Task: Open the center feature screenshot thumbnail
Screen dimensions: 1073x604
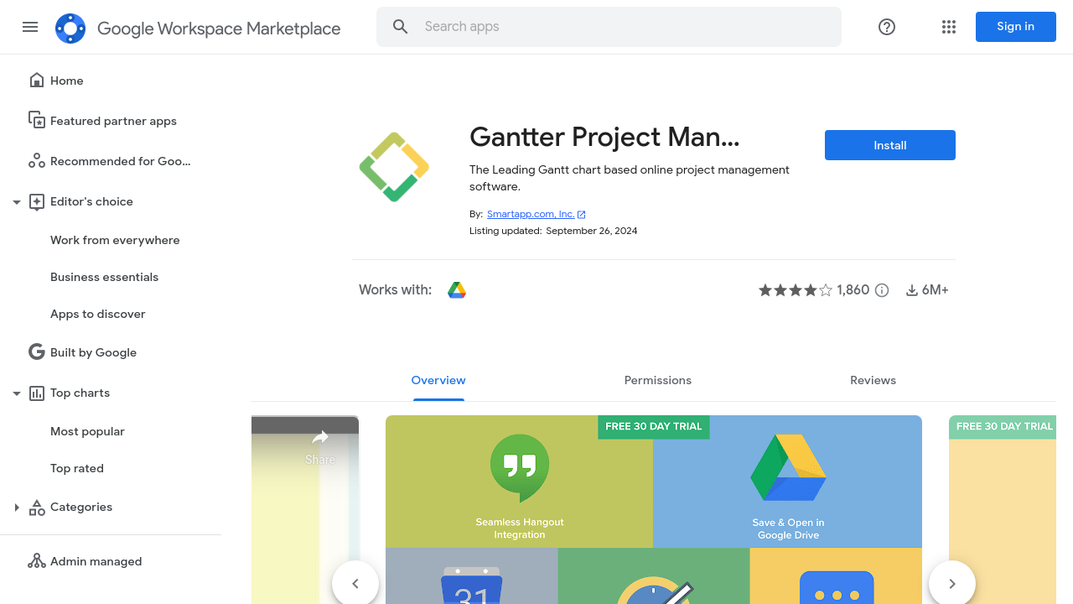Action: [654, 510]
